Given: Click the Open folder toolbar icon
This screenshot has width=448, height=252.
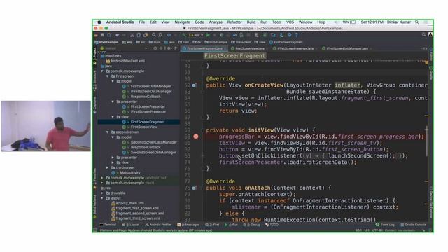Looking at the screenshot, I should click(x=96, y=35).
